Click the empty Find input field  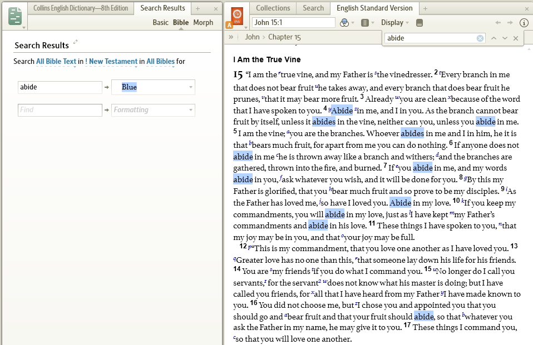[60, 109]
